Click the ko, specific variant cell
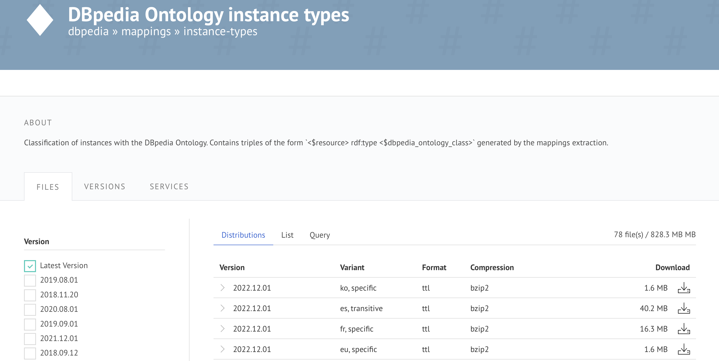 pyautogui.click(x=358, y=288)
